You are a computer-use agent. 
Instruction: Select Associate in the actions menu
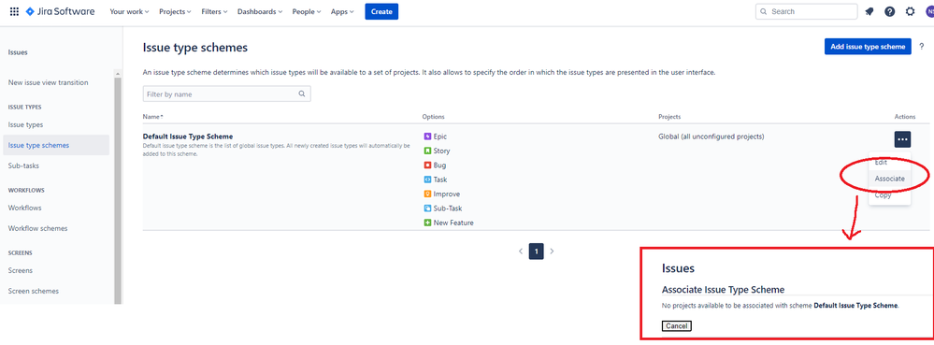coord(889,179)
